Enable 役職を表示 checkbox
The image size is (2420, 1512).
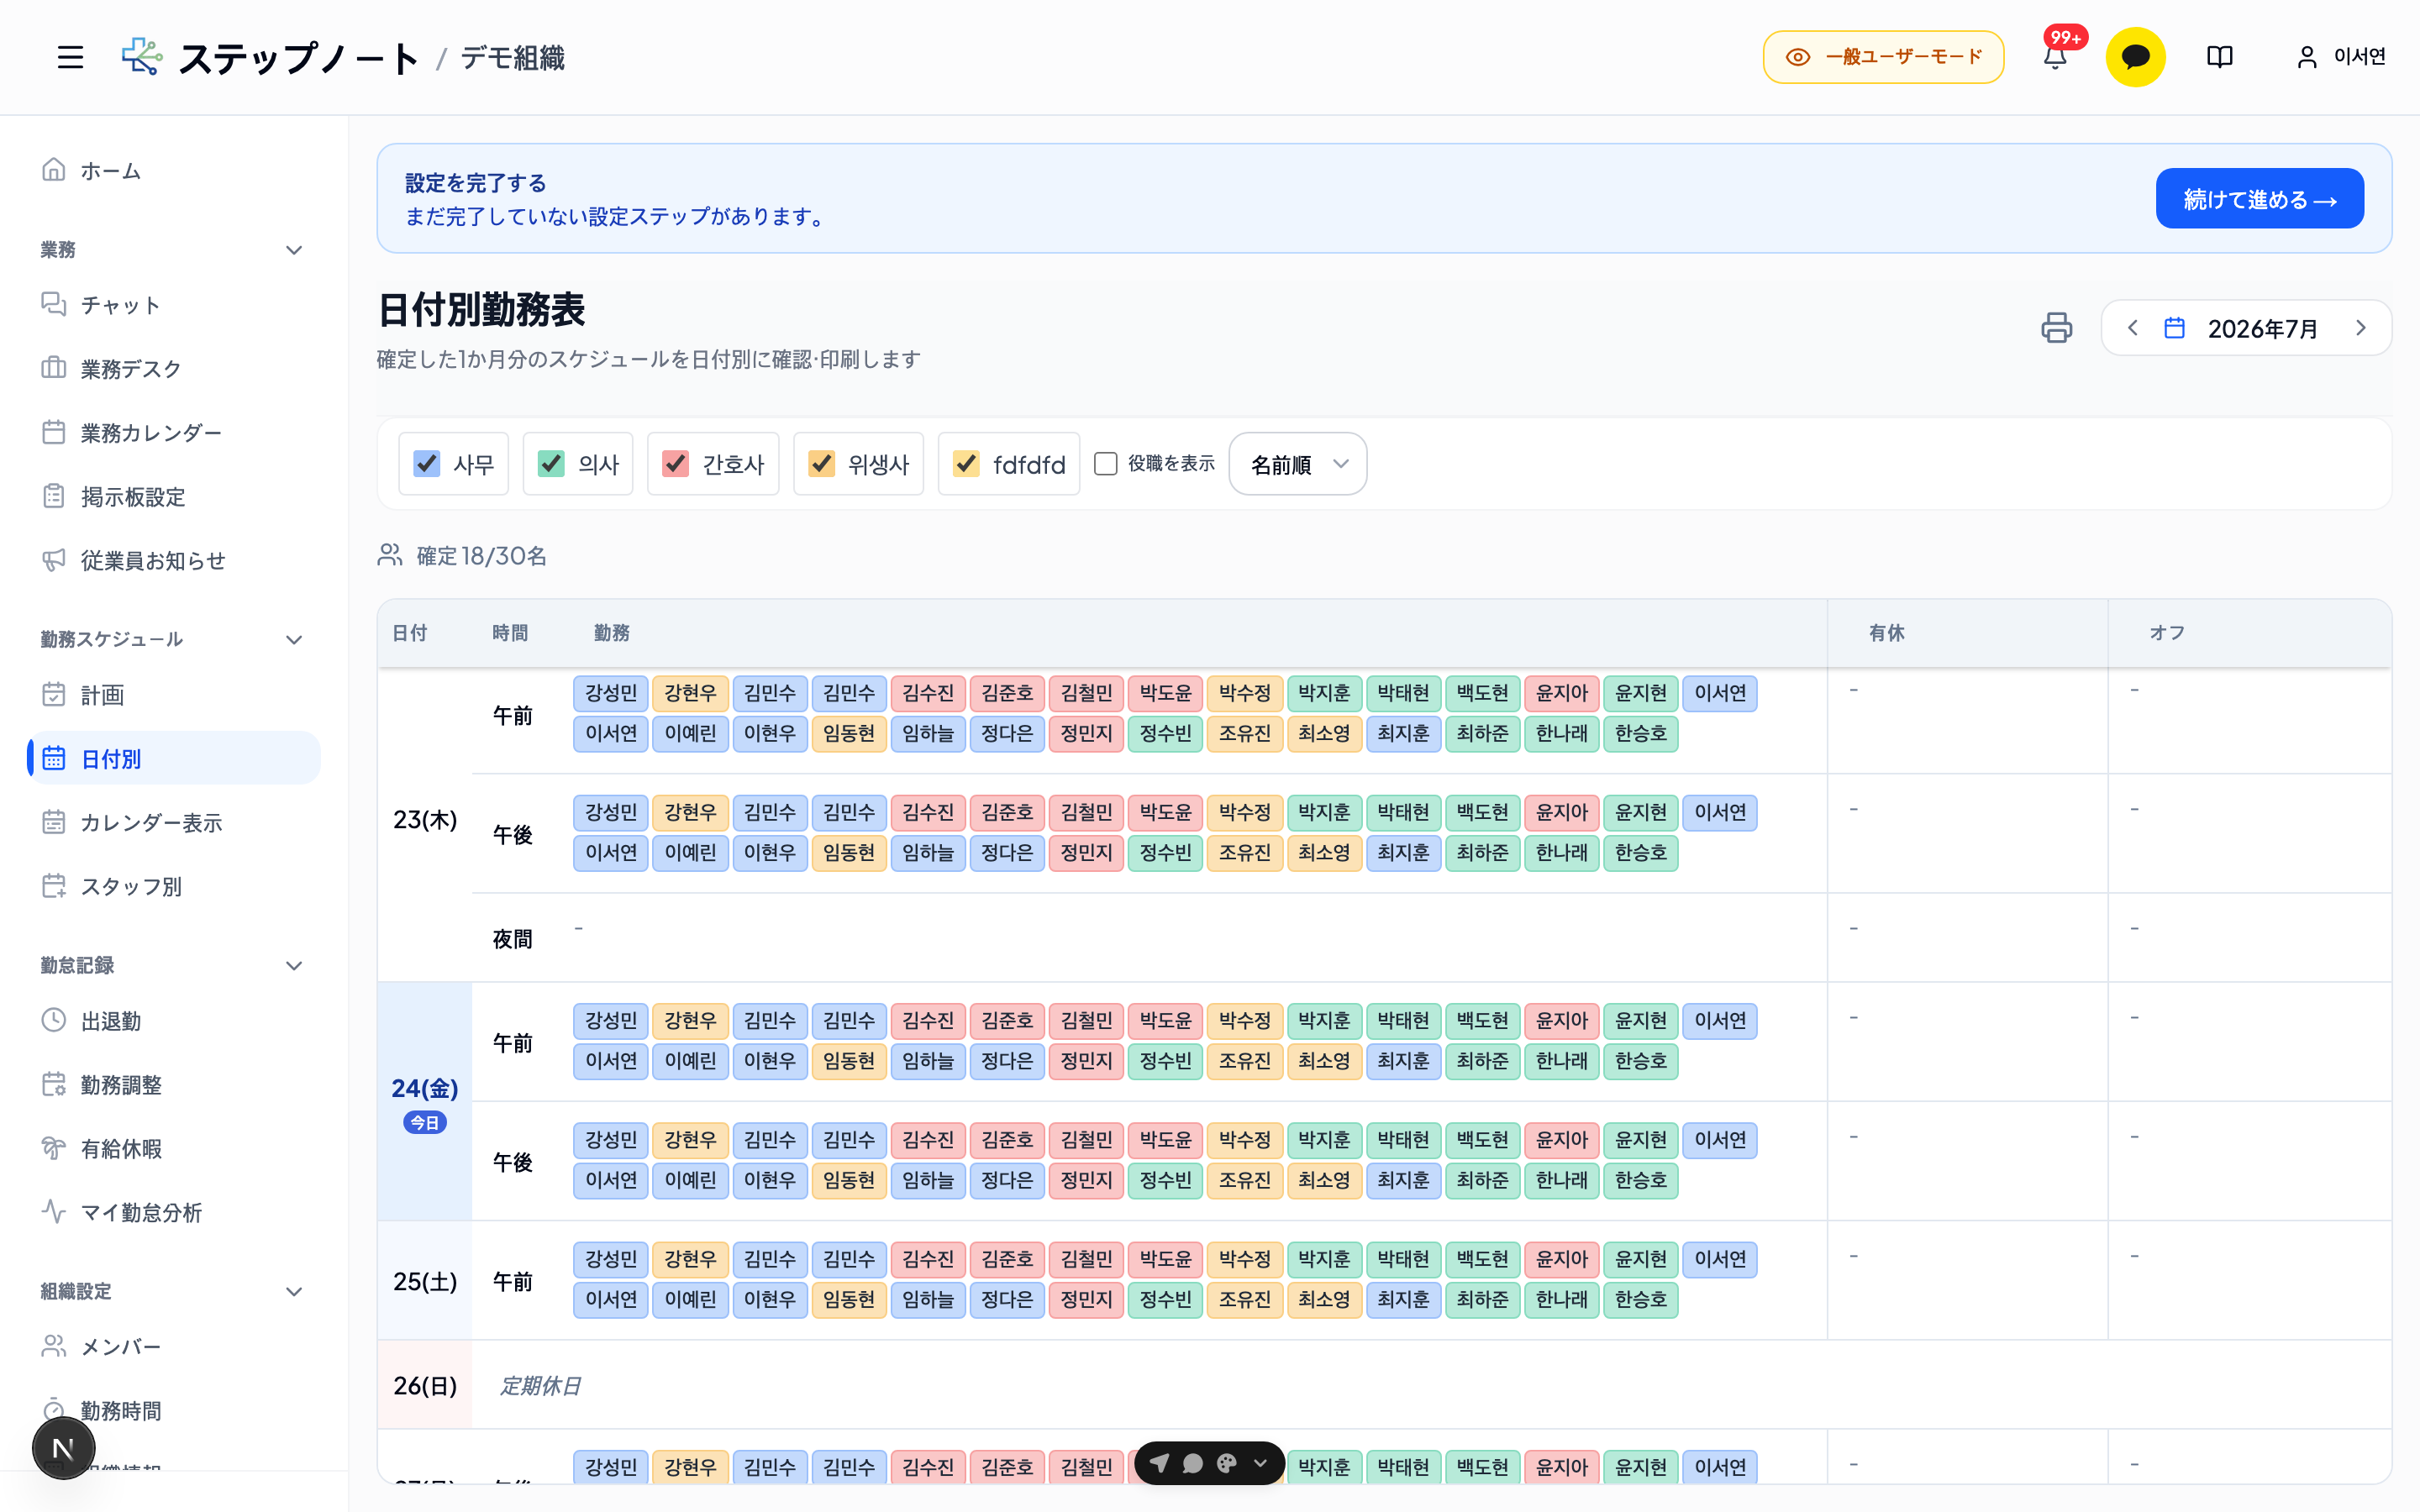pyautogui.click(x=1105, y=464)
